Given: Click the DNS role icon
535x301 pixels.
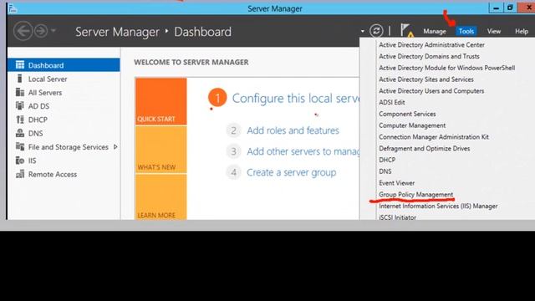Looking at the screenshot, I should click(20, 133).
